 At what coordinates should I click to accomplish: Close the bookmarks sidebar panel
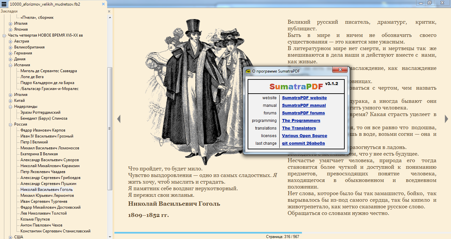pos(109,11)
